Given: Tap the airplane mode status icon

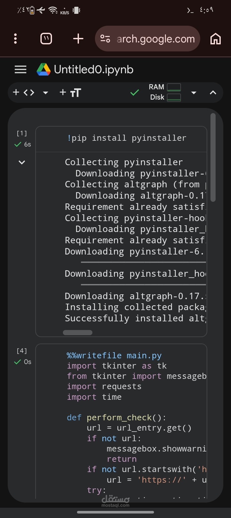Looking at the screenshot, I should click(41, 10).
